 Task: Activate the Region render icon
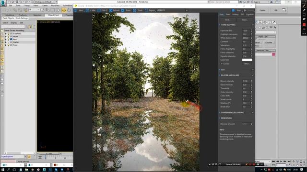click(146, 11)
